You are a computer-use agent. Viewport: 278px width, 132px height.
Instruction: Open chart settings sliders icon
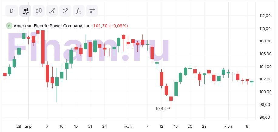pos(92,11)
